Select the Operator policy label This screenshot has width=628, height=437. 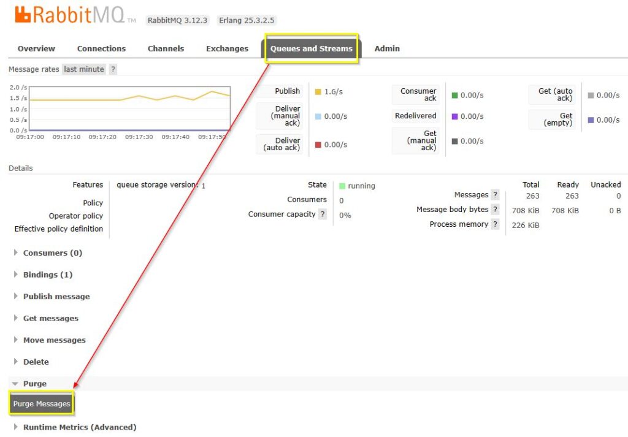point(75,216)
